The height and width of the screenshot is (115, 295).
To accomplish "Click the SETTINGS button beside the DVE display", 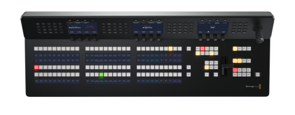I will pyautogui.click(x=175, y=24).
